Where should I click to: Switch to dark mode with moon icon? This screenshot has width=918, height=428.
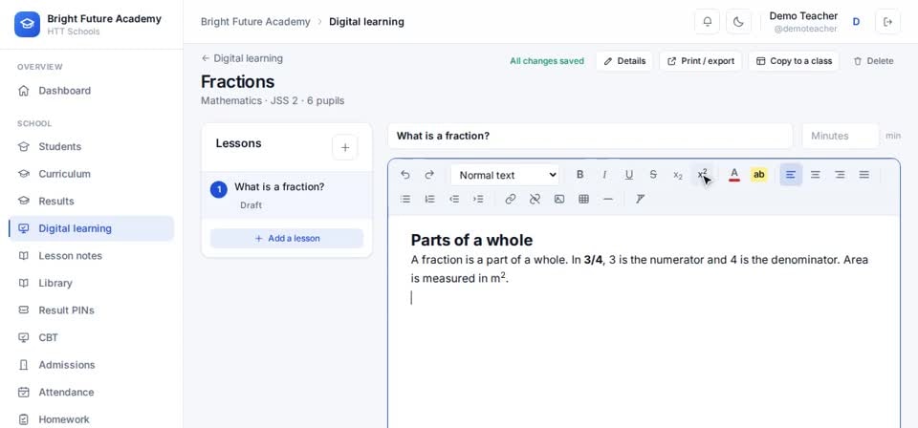point(738,22)
